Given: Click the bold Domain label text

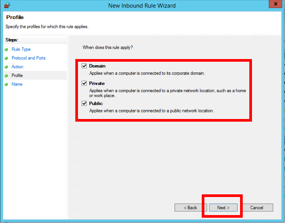Looking at the screenshot, I should click(x=97, y=66).
